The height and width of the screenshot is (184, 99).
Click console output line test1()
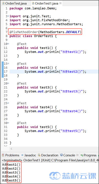pyautogui.click(x=11, y=165)
